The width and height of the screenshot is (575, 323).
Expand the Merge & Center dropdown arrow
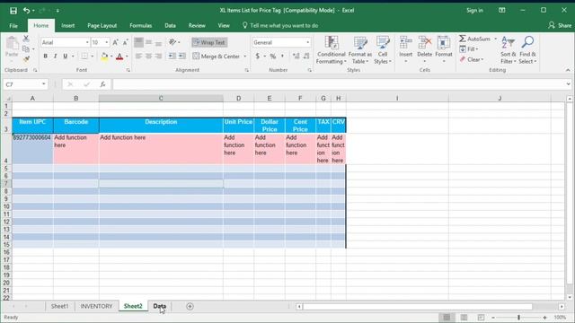(245, 56)
